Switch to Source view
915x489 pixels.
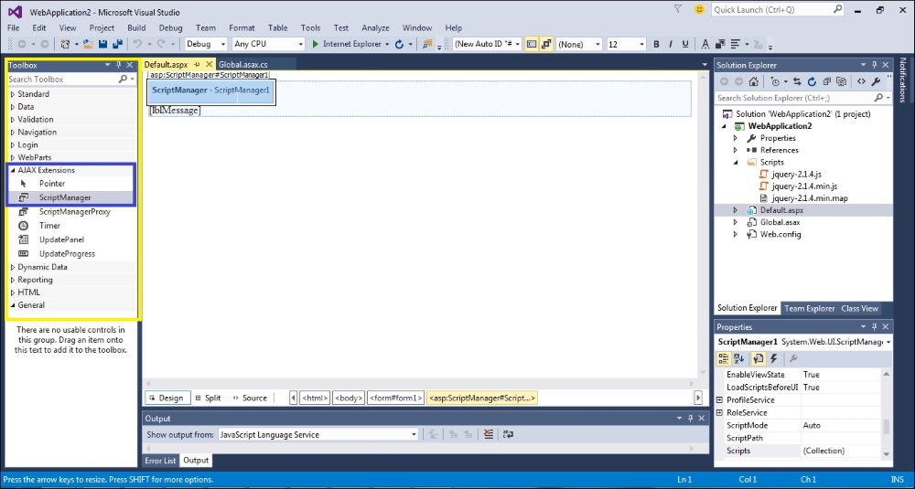(x=250, y=399)
